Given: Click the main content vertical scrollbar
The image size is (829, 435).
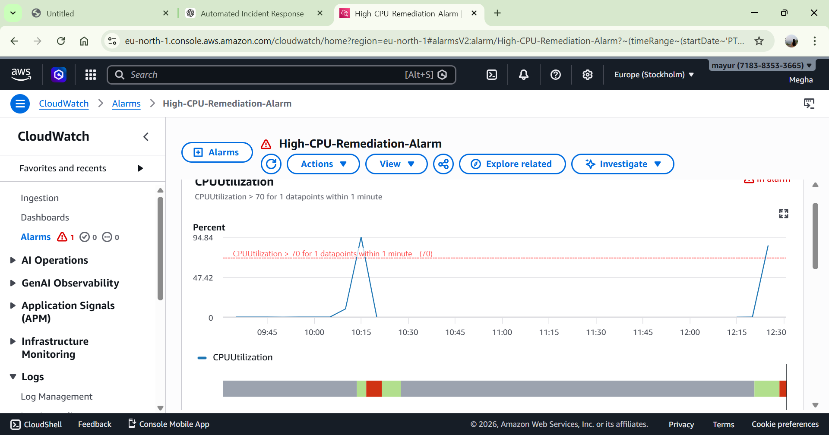Looking at the screenshot, I should click(x=815, y=236).
